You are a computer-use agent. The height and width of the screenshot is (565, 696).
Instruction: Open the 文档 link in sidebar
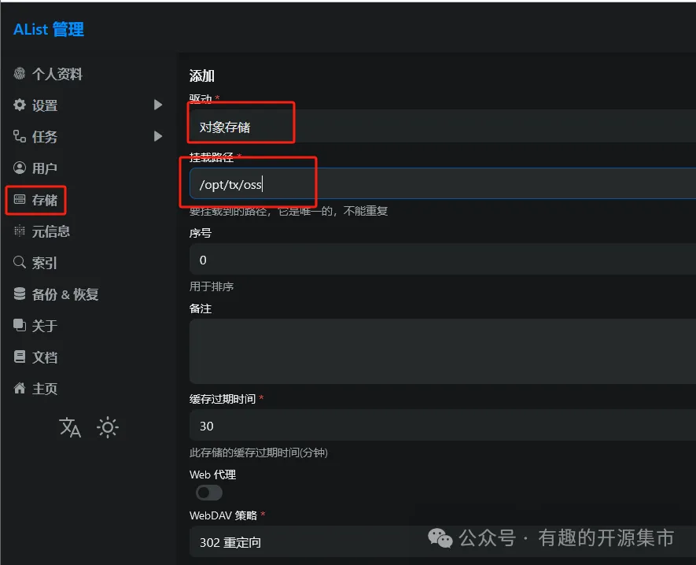point(44,357)
